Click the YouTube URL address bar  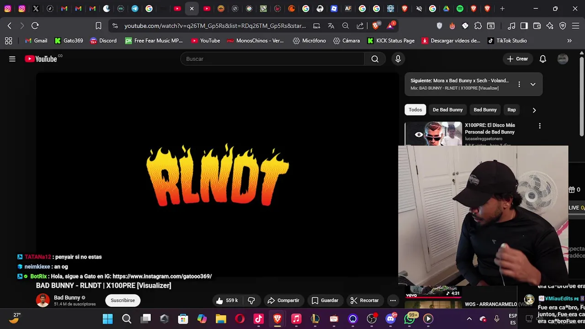tap(215, 26)
